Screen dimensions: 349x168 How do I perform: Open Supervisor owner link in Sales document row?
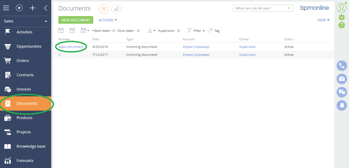coord(247,47)
